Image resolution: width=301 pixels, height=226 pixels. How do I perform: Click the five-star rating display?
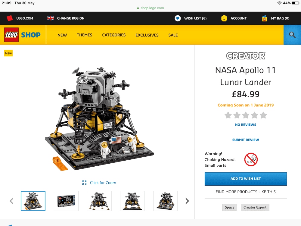[246, 115]
